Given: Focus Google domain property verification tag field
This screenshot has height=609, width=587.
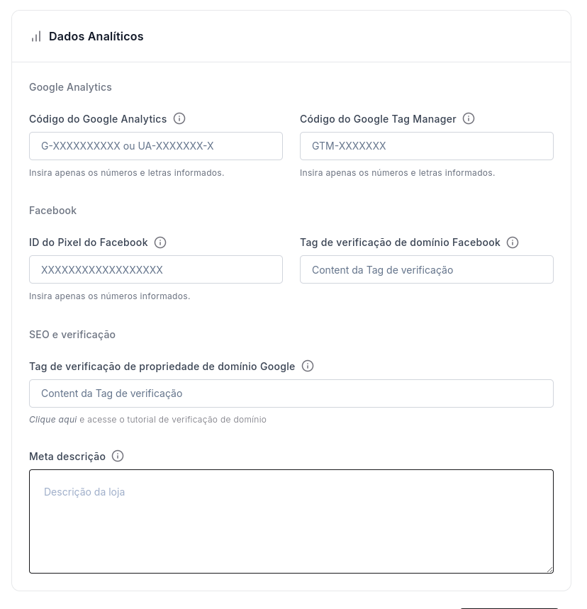Looking at the screenshot, I should (291, 393).
